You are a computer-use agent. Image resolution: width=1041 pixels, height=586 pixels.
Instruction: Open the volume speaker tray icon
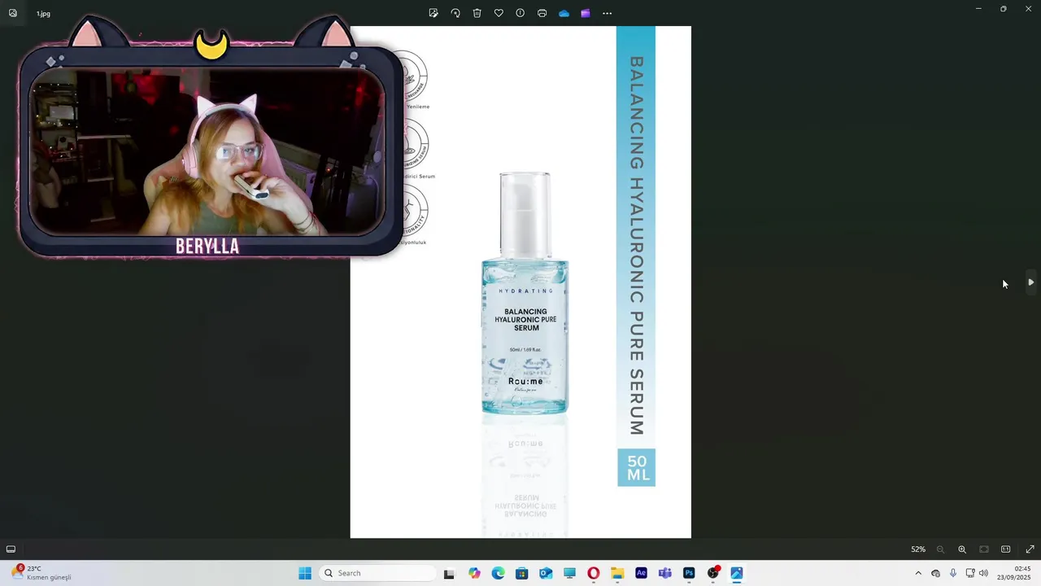(x=984, y=573)
